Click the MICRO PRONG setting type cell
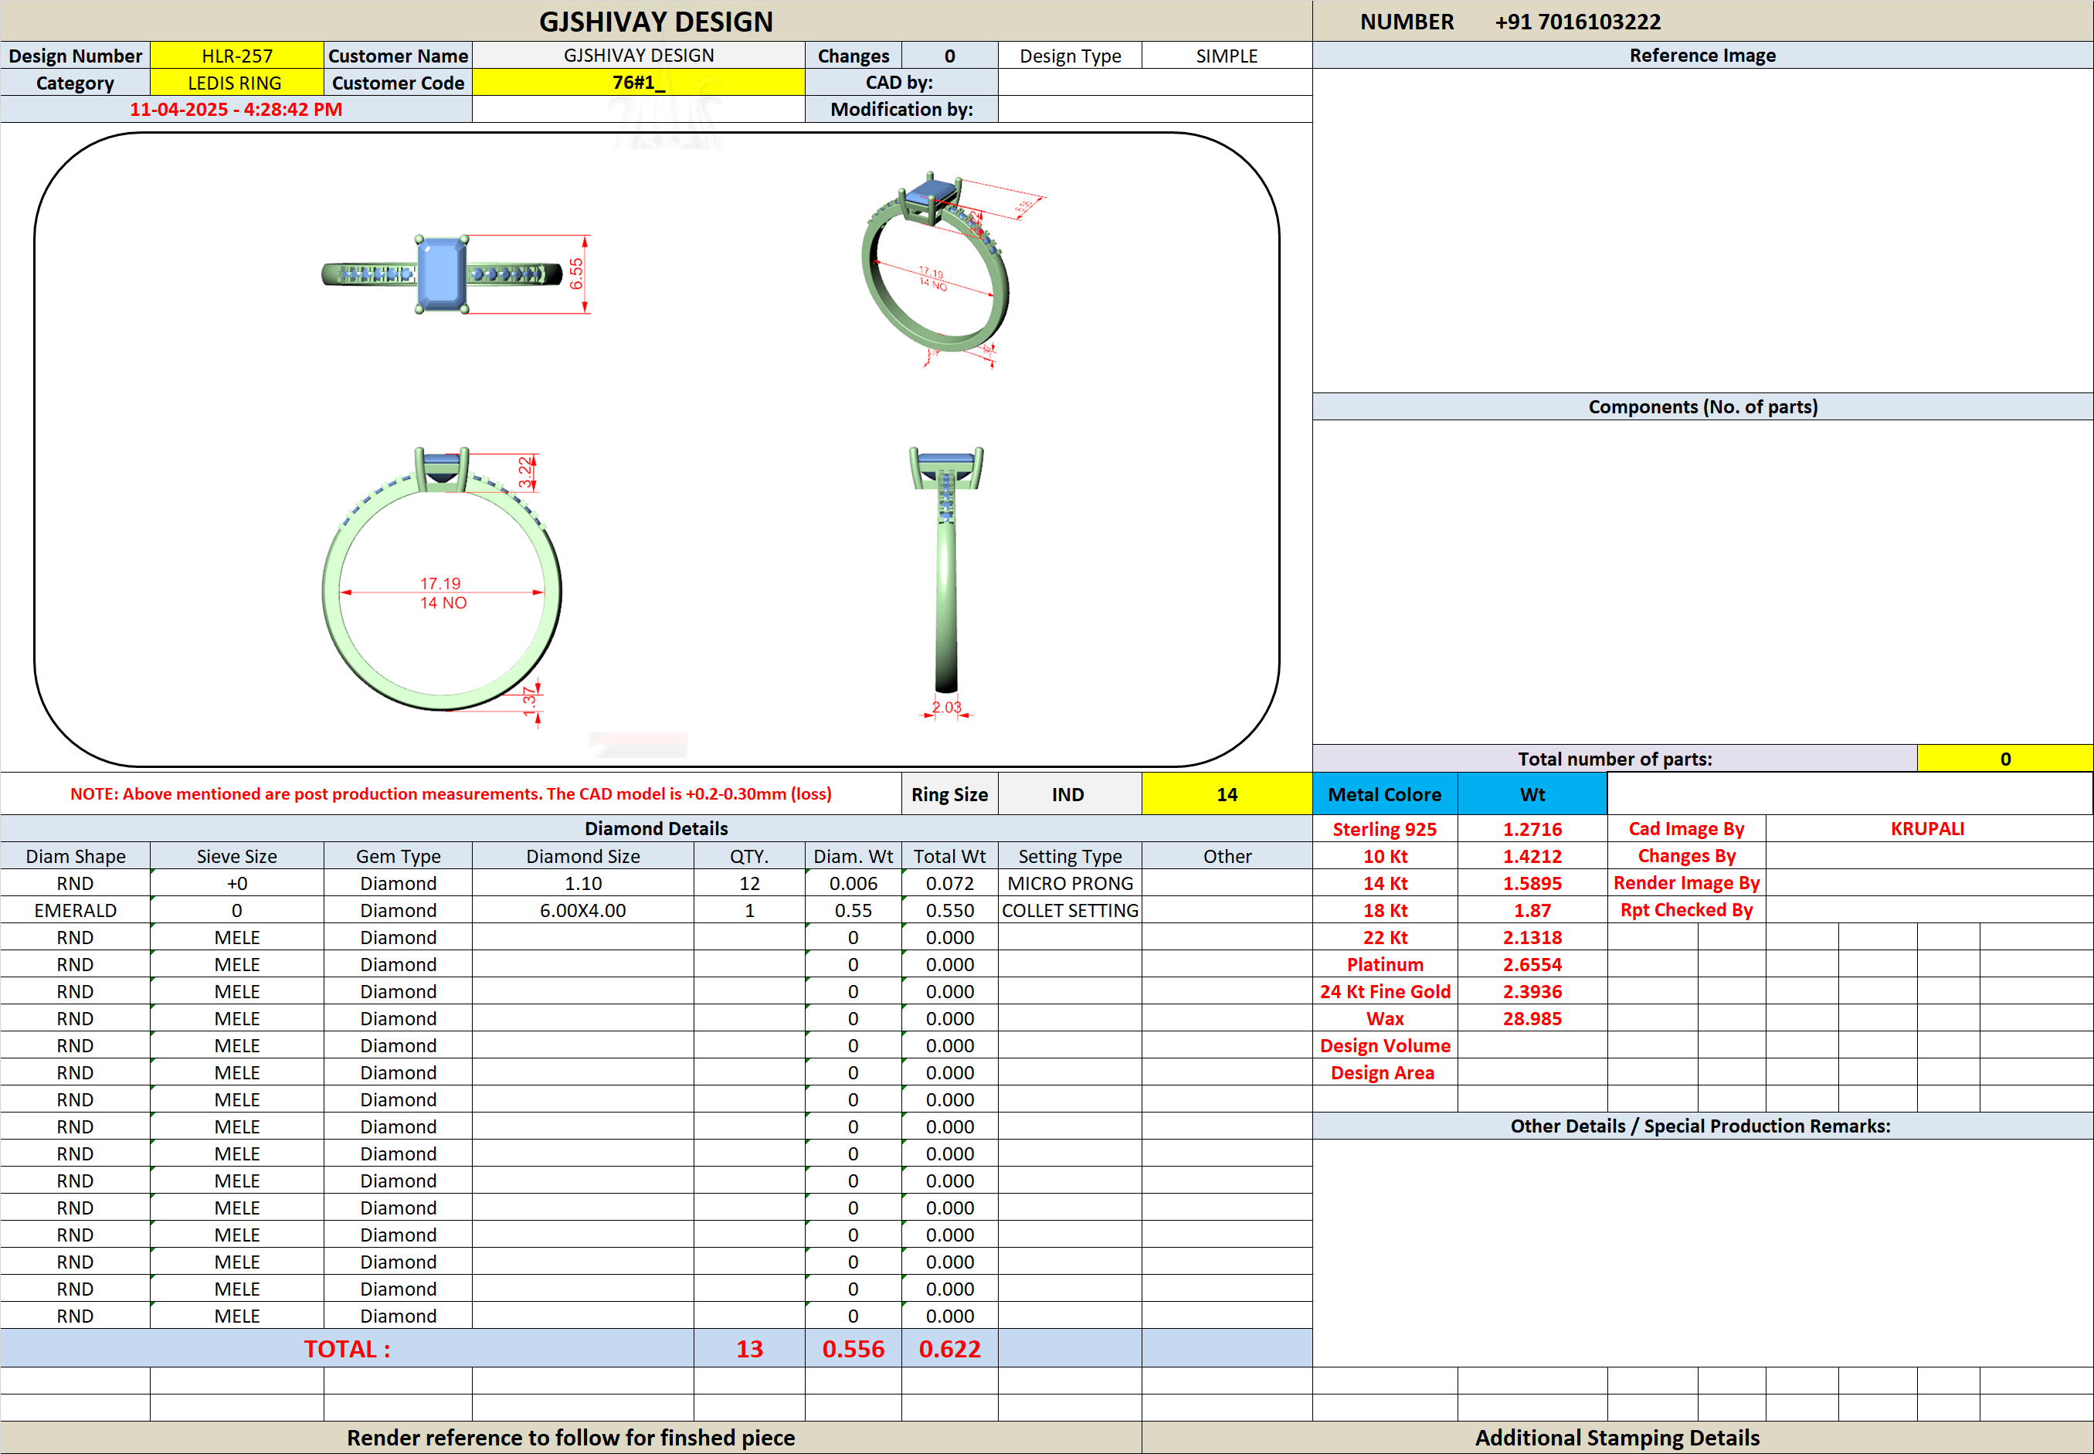This screenshot has height=1454, width=2094. click(1069, 884)
